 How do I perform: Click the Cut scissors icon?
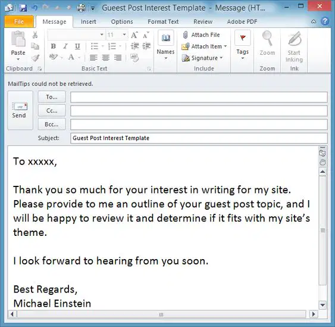pos(35,35)
